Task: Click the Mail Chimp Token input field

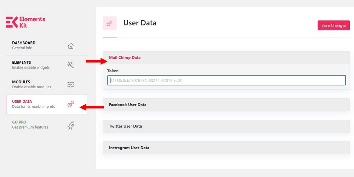Action: pyautogui.click(x=227, y=81)
